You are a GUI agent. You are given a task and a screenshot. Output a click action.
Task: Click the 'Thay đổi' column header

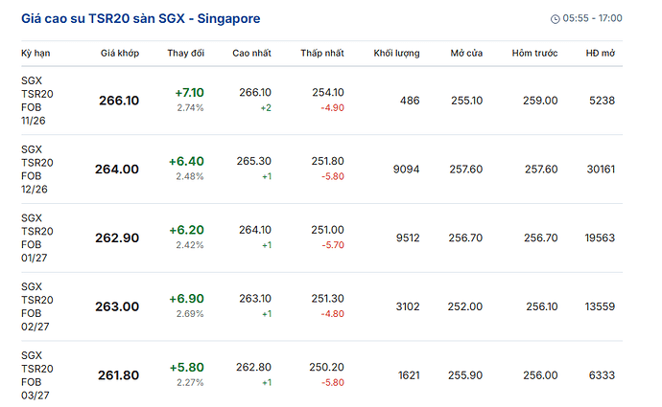coord(186,53)
